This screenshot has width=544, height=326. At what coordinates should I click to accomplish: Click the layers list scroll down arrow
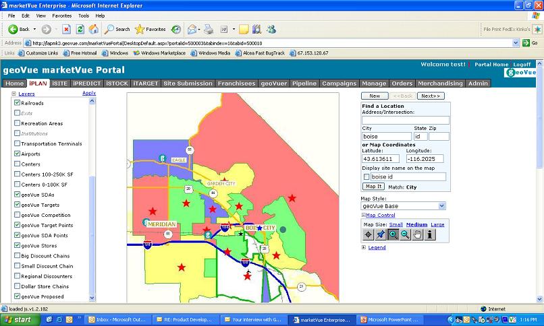(x=92, y=297)
